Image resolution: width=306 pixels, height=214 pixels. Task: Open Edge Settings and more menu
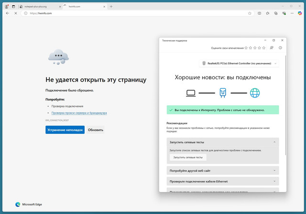point(292,13)
